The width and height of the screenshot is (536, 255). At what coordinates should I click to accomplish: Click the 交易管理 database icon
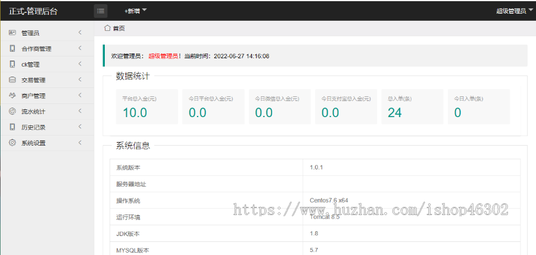pyautogui.click(x=13, y=80)
